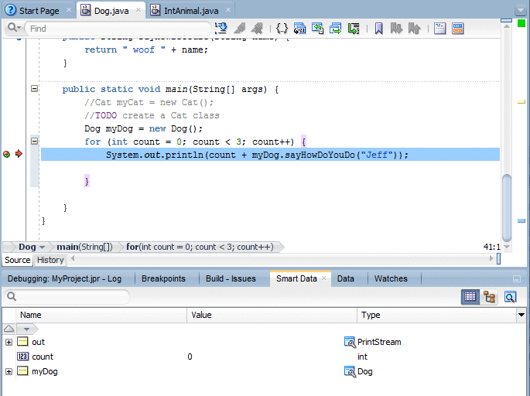Open the Data tab
Viewport: 530px width, 396px height.
[x=345, y=278]
